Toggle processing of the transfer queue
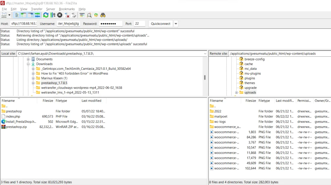This screenshot has height=185, width=331. click(x=53, y=15)
